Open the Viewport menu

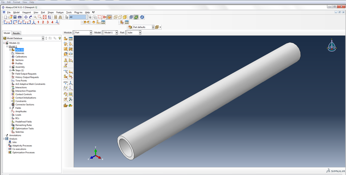point(26,12)
